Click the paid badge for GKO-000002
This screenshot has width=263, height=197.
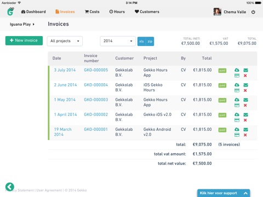tap(222, 115)
